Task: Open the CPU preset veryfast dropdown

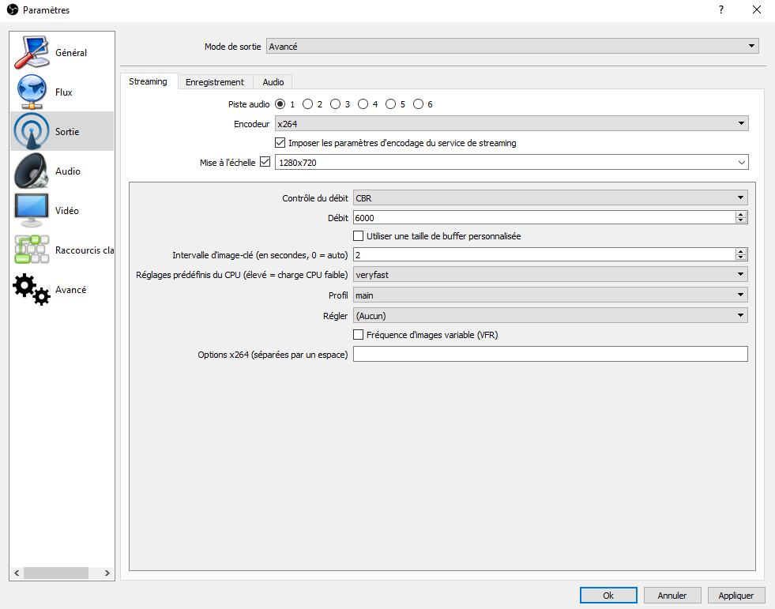Action: [x=550, y=274]
